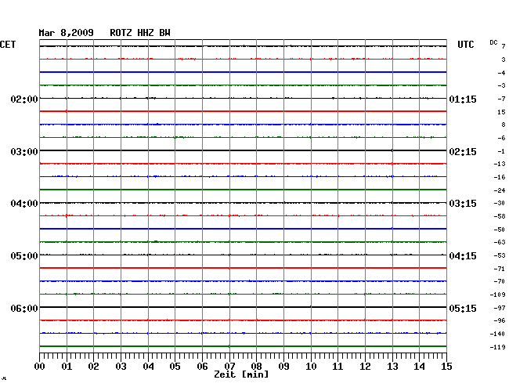509x387 pixels.
Task: Click the date label "Mar 8,2009"
Action: click(66, 33)
